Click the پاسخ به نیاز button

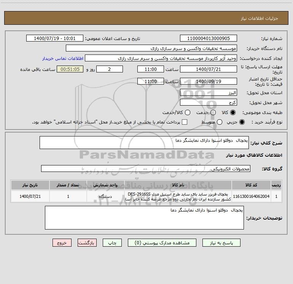point(221,242)
